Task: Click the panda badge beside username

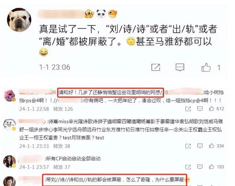Action: click(101, 14)
